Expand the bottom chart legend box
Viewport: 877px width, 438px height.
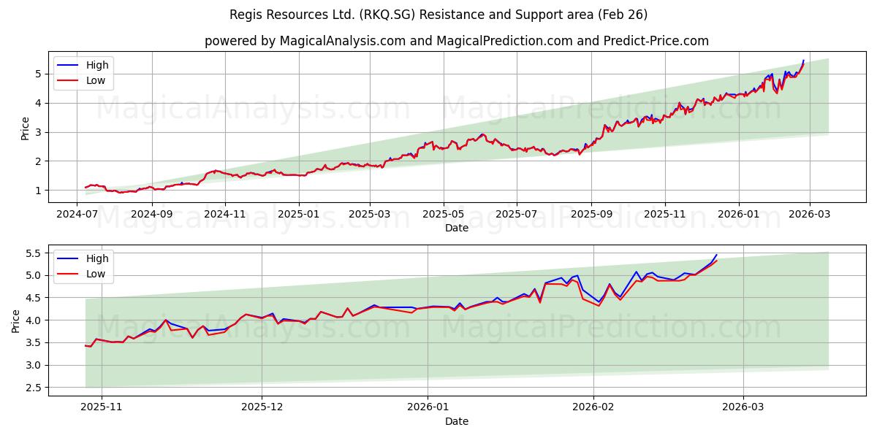(82, 266)
